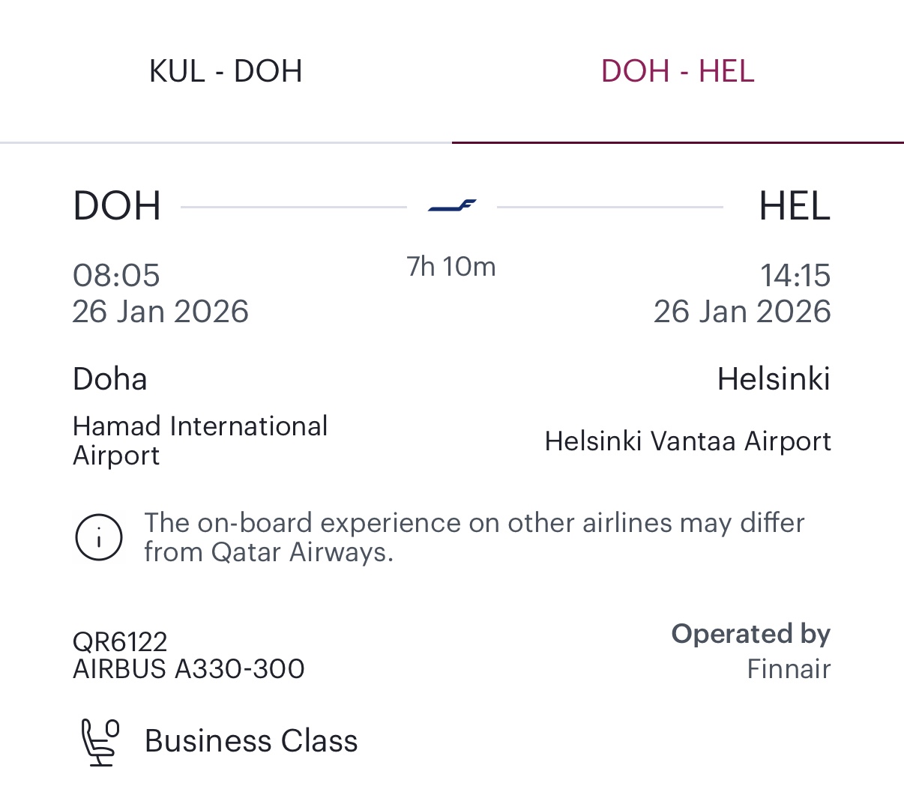Tap the Doha city name
The height and width of the screenshot is (789, 904).
pyautogui.click(x=109, y=379)
